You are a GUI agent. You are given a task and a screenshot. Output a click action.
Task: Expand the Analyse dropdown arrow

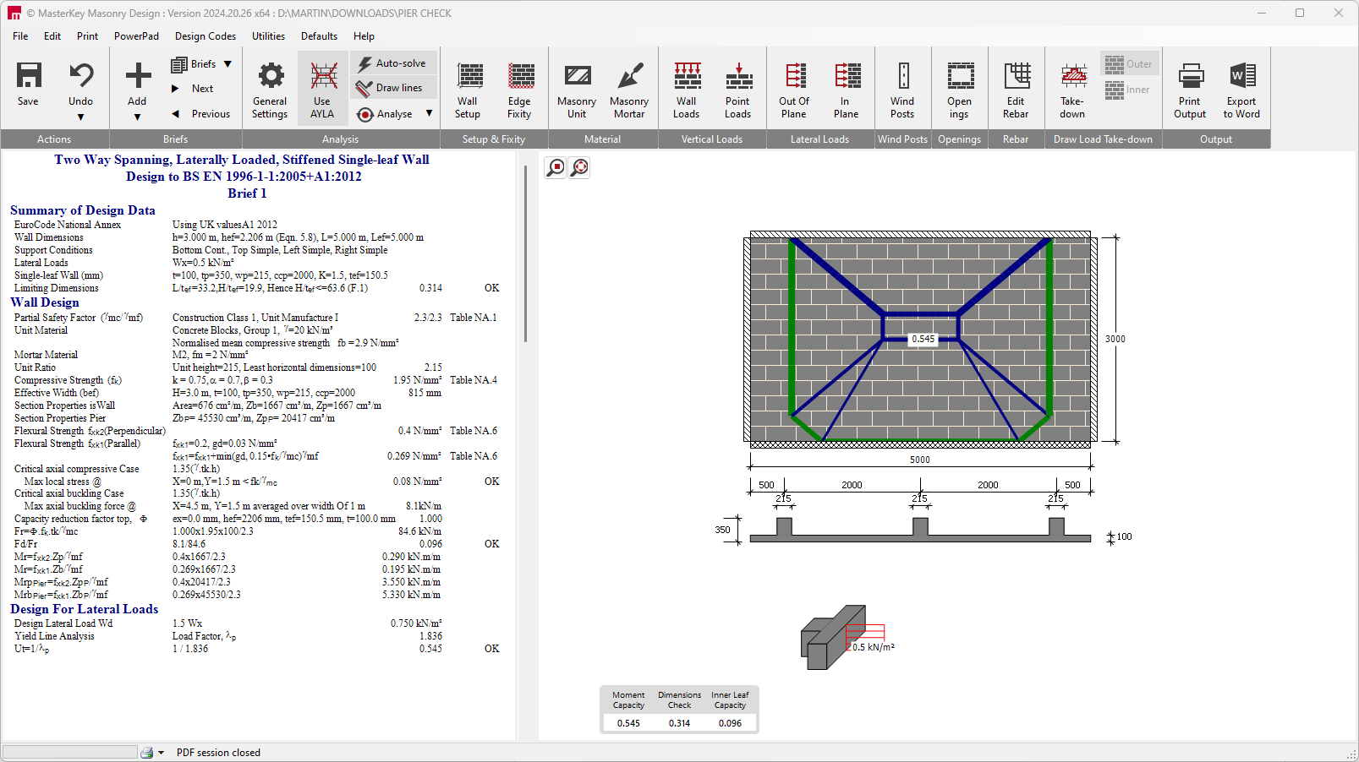click(429, 113)
